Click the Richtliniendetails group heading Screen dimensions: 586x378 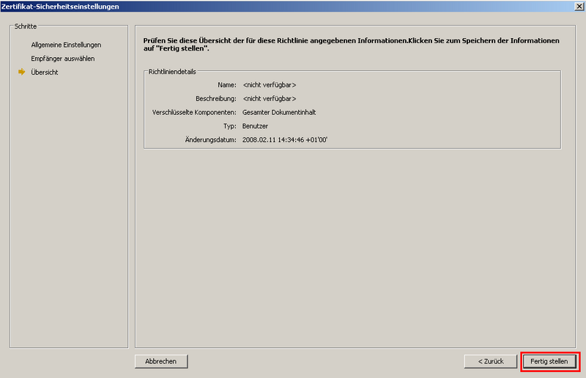(172, 72)
